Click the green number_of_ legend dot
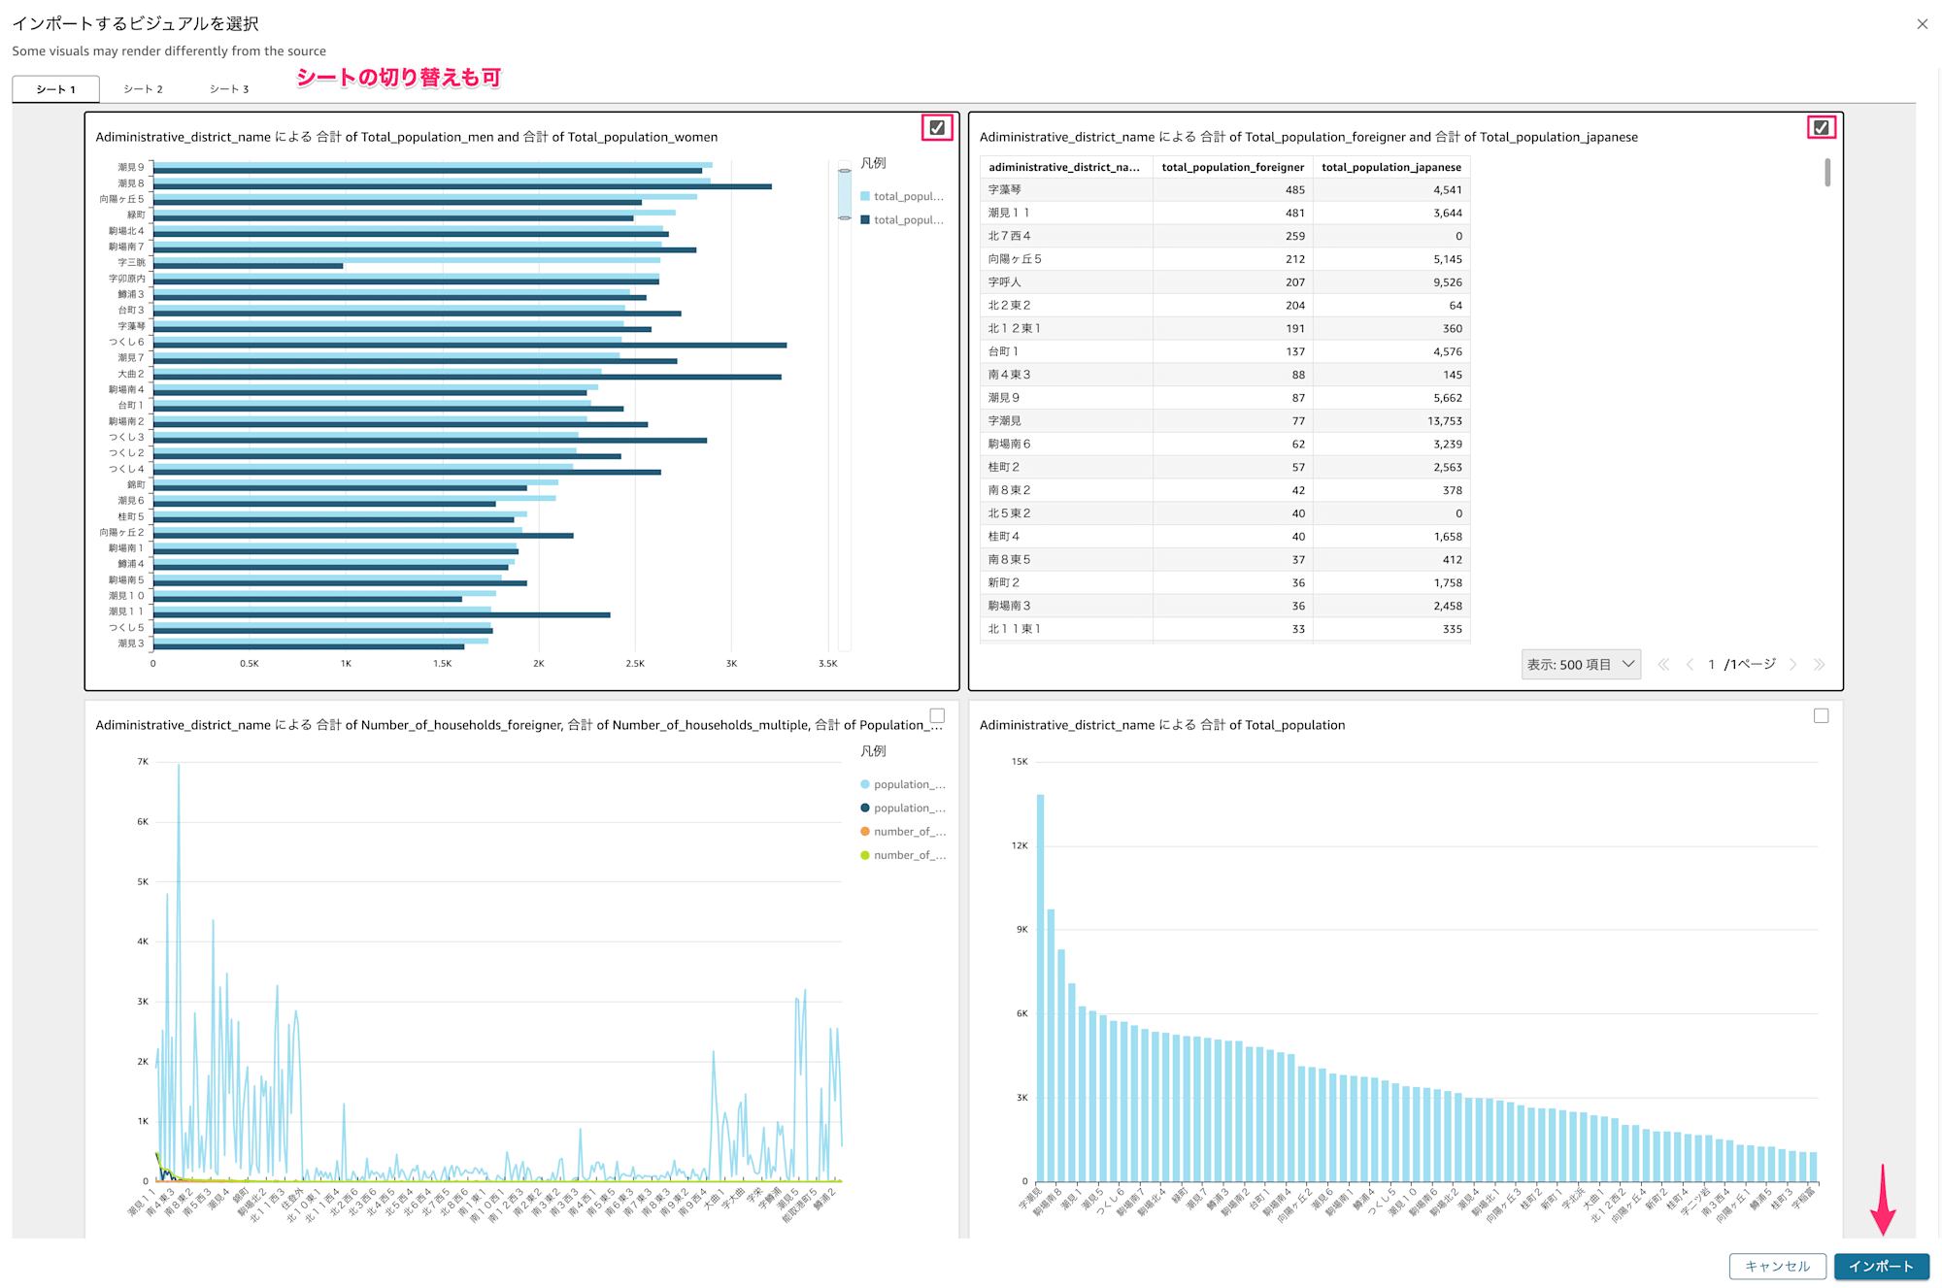This screenshot has width=1942, height=1288. [x=864, y=855]
